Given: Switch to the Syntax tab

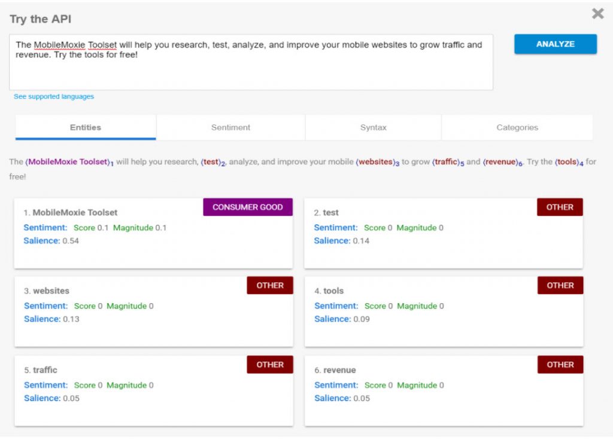Looking at the screenshot, I should (x=374, y=127).
